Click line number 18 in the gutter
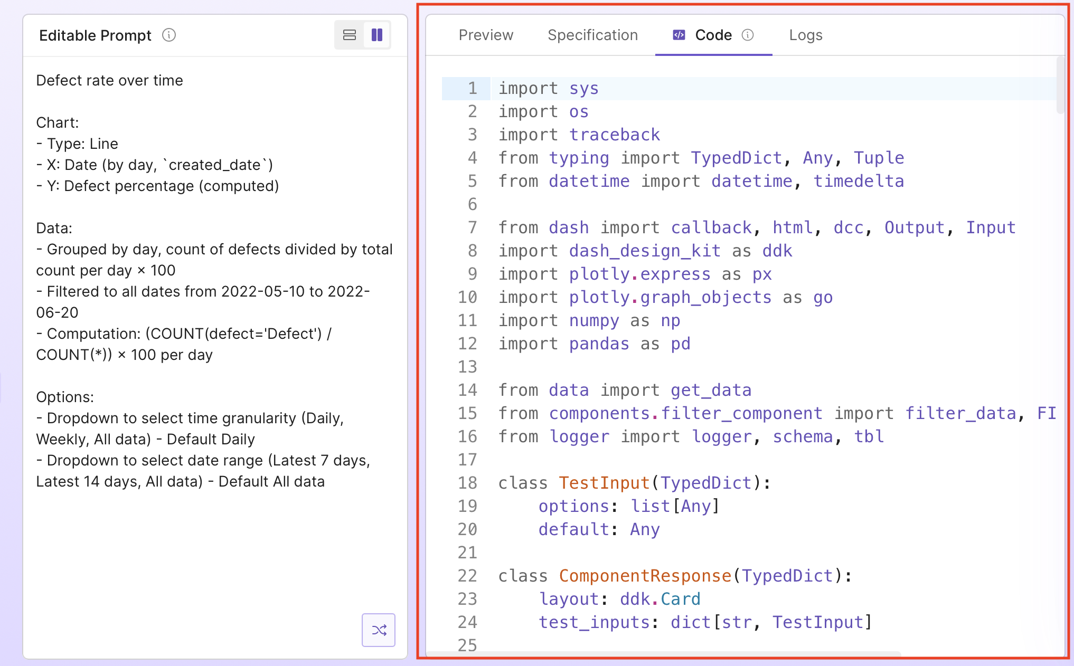 click(467, 482)
